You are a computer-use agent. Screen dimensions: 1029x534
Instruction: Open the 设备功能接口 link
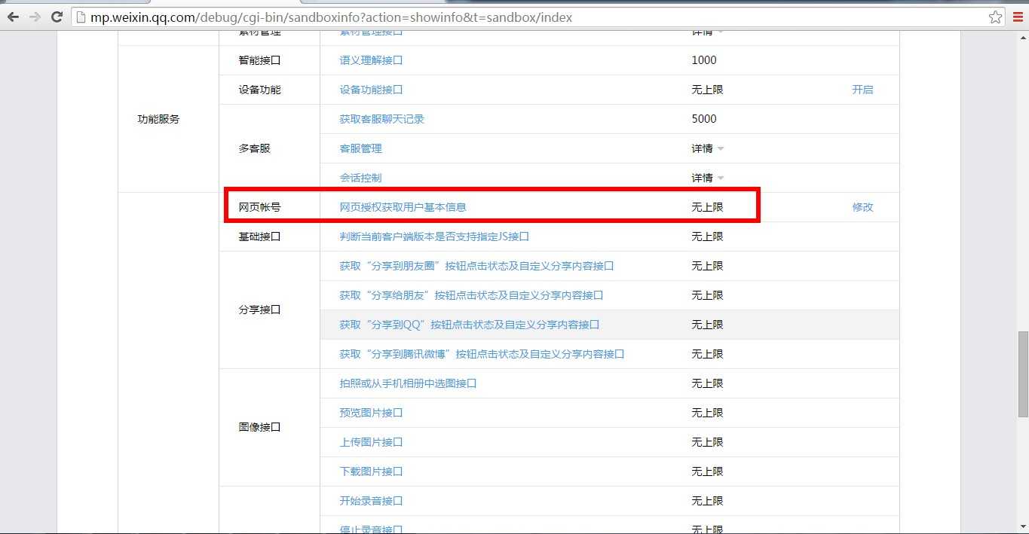point(371,90)
